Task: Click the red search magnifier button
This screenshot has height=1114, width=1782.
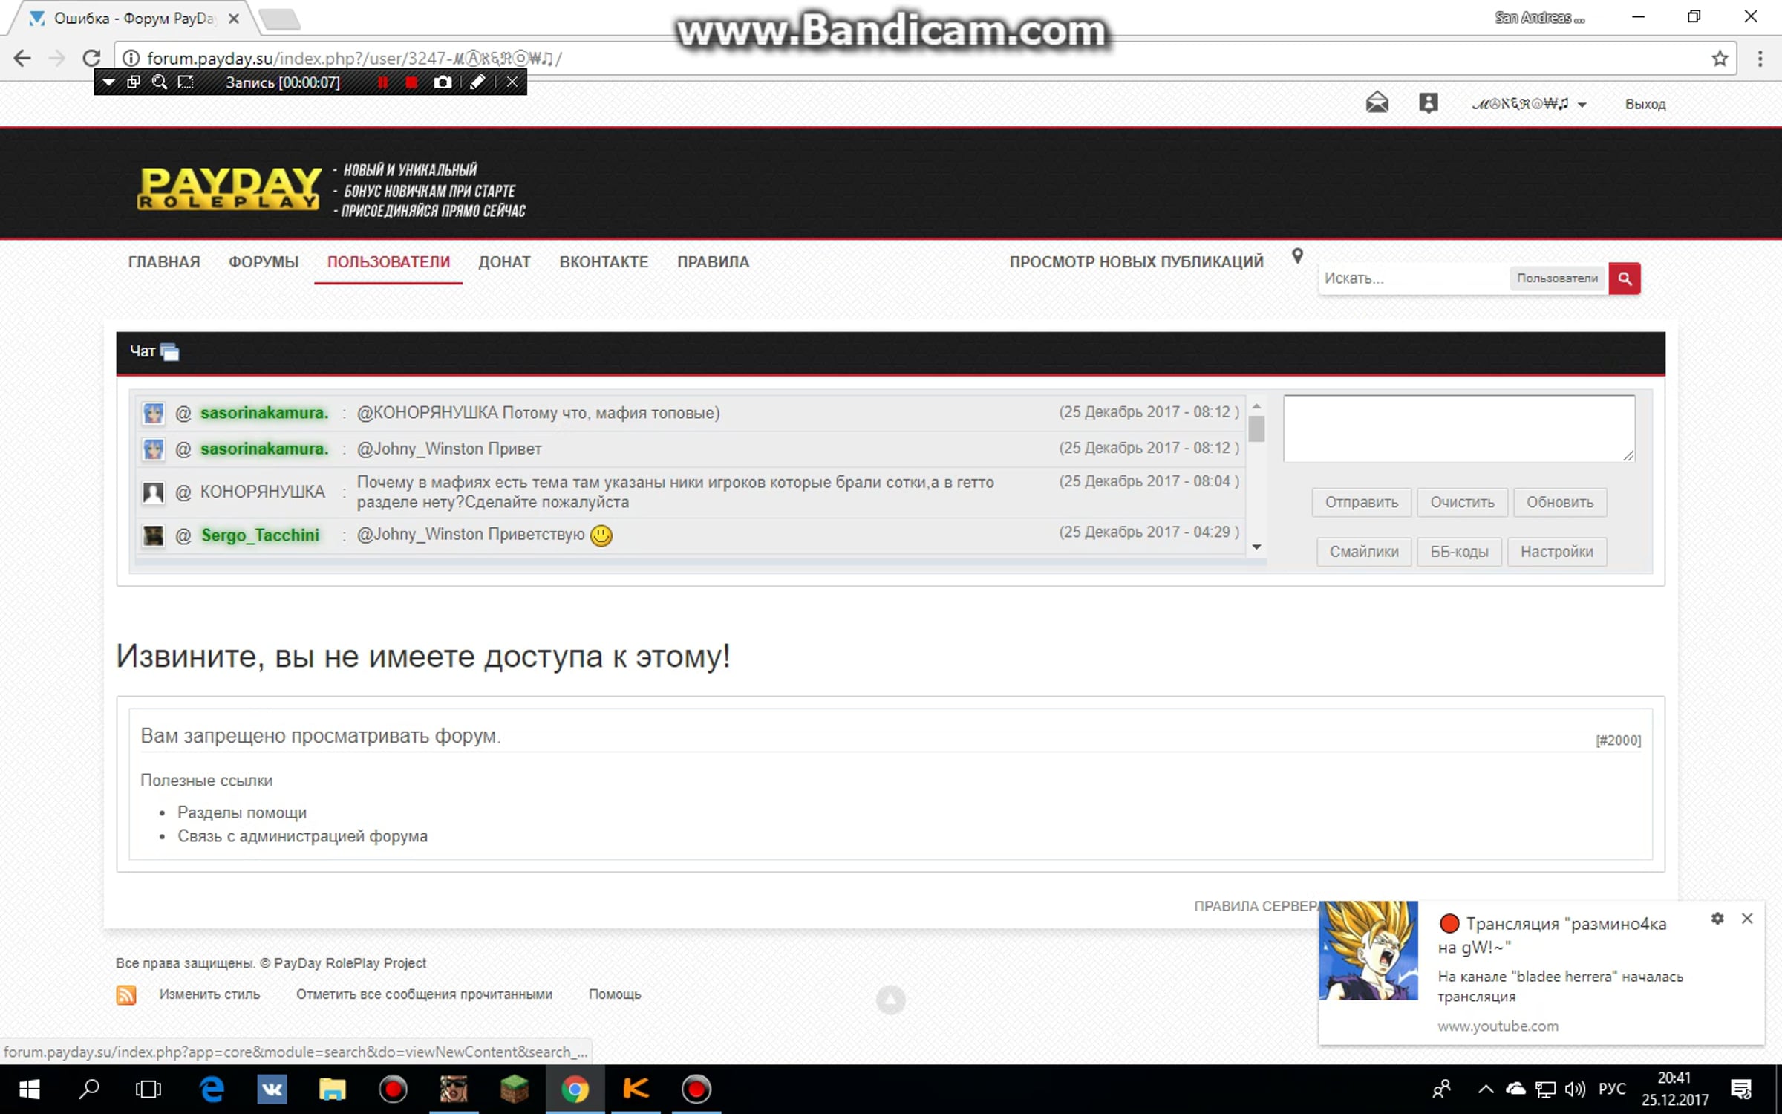Action: pyautogui.click(x=1624, y=278)
